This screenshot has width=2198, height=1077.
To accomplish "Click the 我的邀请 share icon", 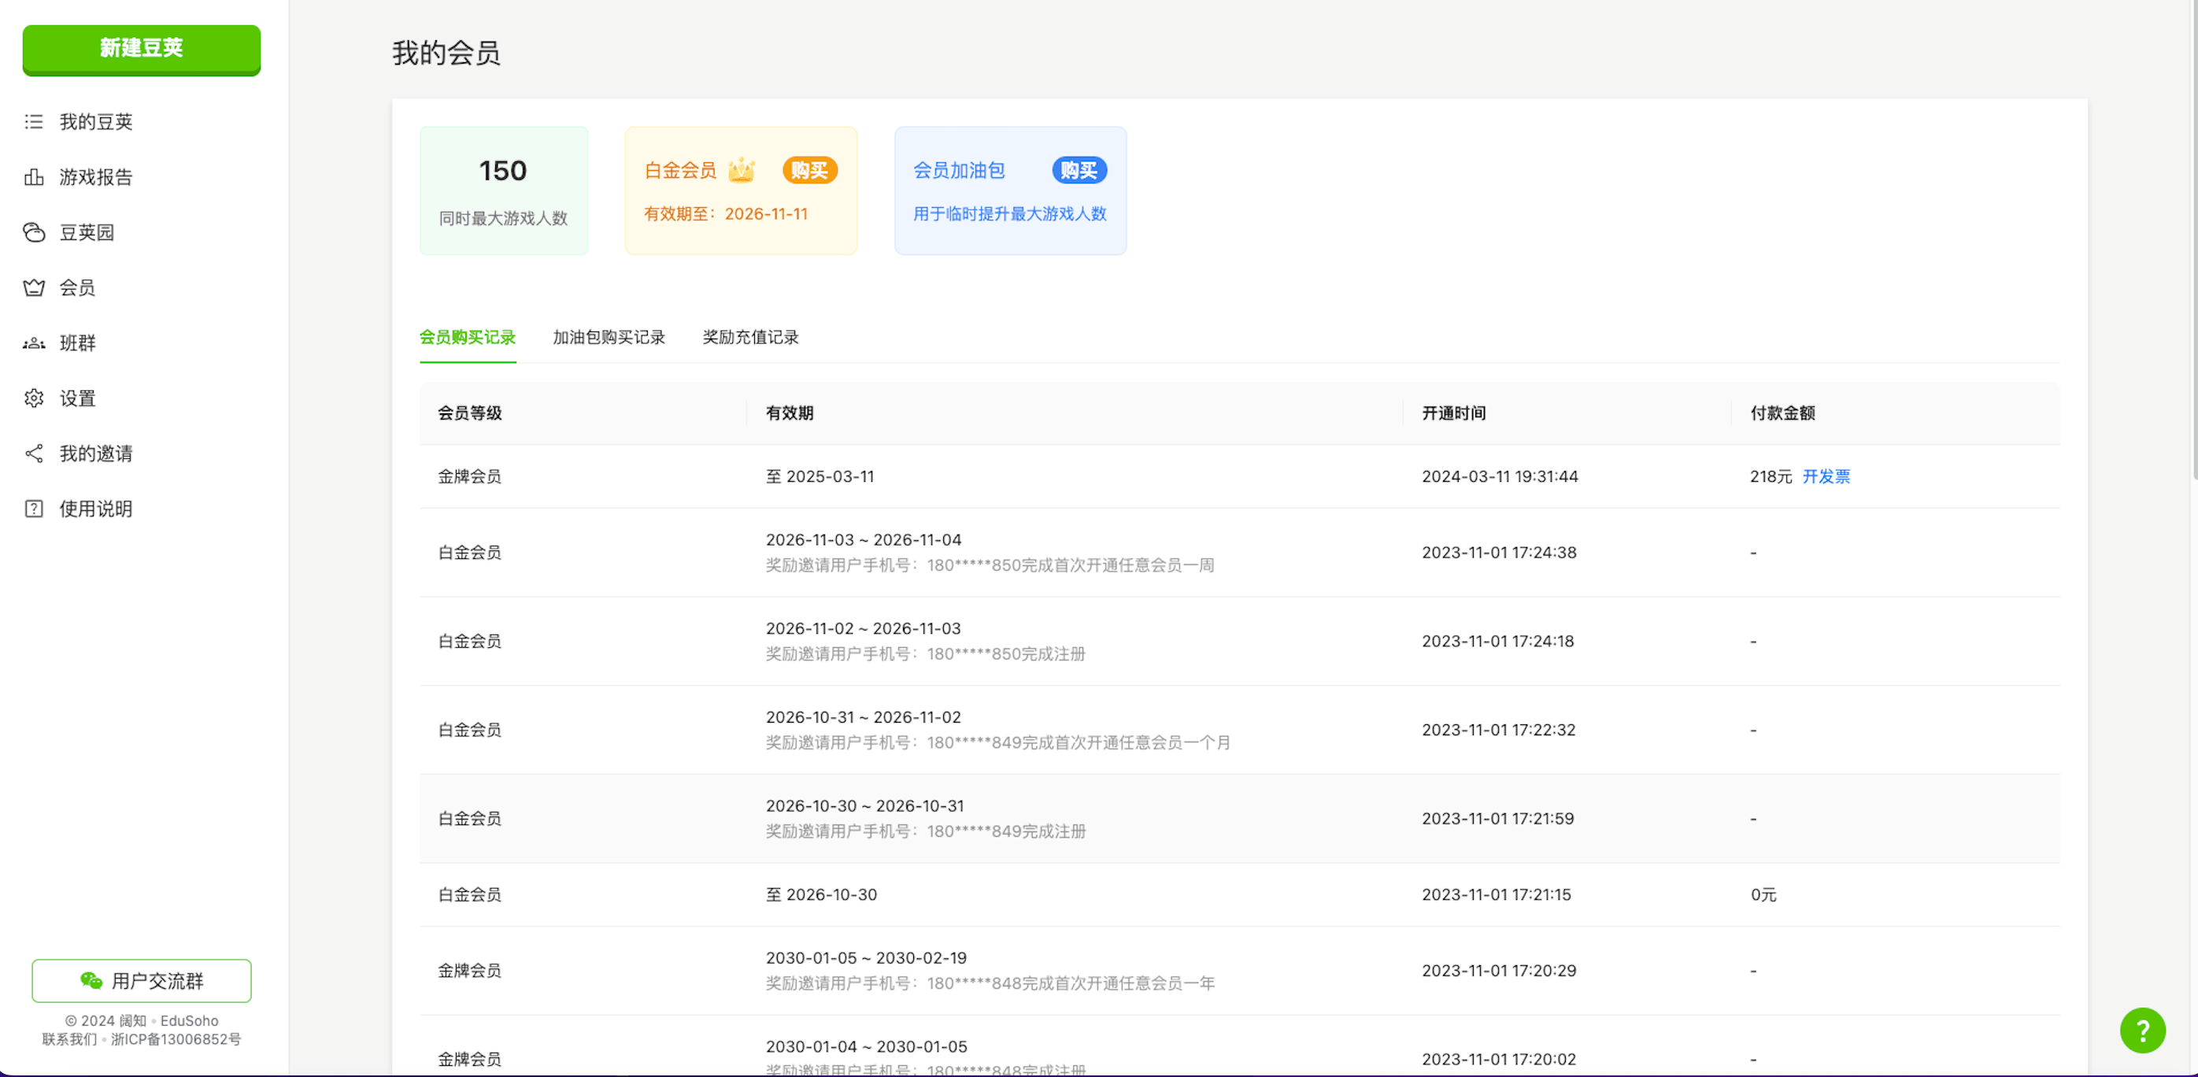I will click(34, 454).
